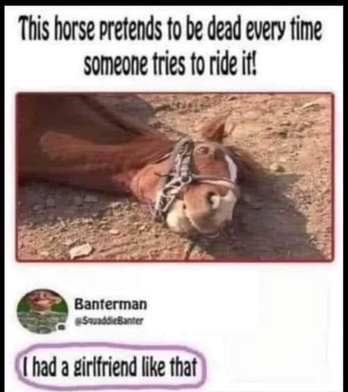Screen dimensions: 348x392
Task: Open Banterman's round profile avatar
Action: coord(42,312)
